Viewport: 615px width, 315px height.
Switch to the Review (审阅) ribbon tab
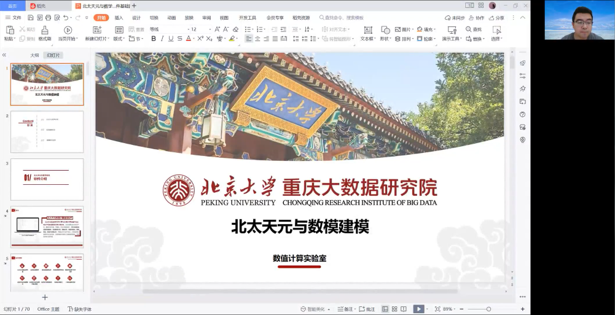[x=206, y=18]
